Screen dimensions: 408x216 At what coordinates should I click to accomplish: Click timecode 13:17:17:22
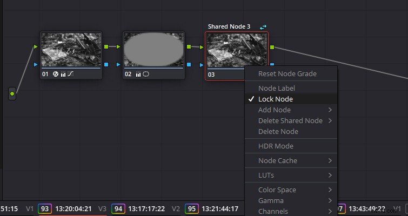146,209
